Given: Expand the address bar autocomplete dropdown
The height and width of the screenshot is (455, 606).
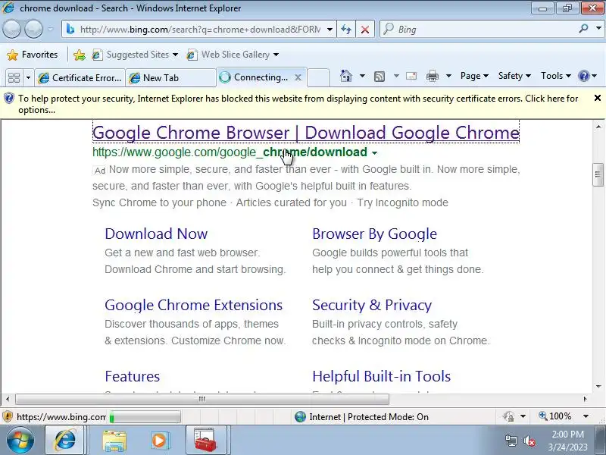Looking at the screenshot, I should tap(330, 30).
